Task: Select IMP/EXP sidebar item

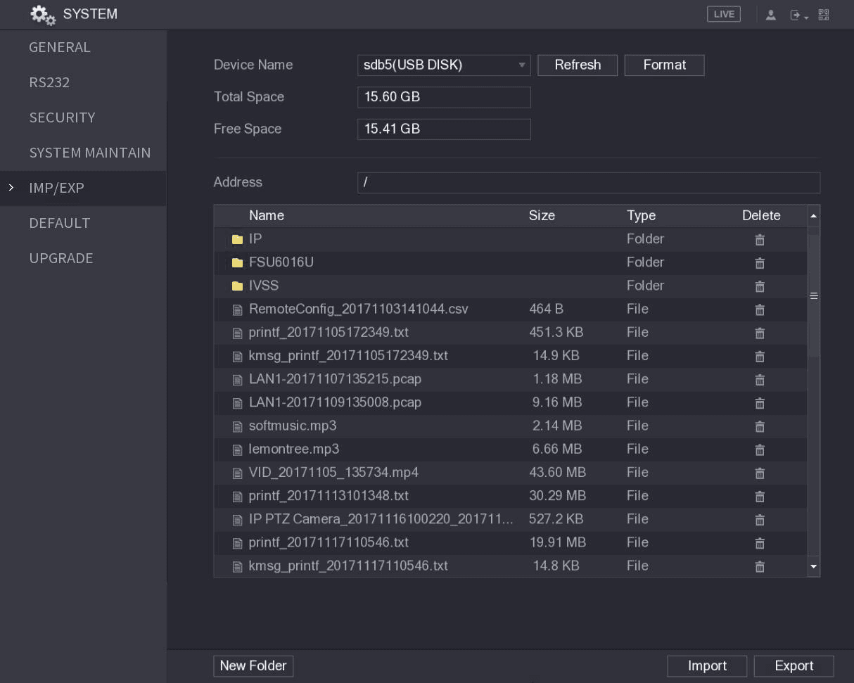Action: coord(83,188)
